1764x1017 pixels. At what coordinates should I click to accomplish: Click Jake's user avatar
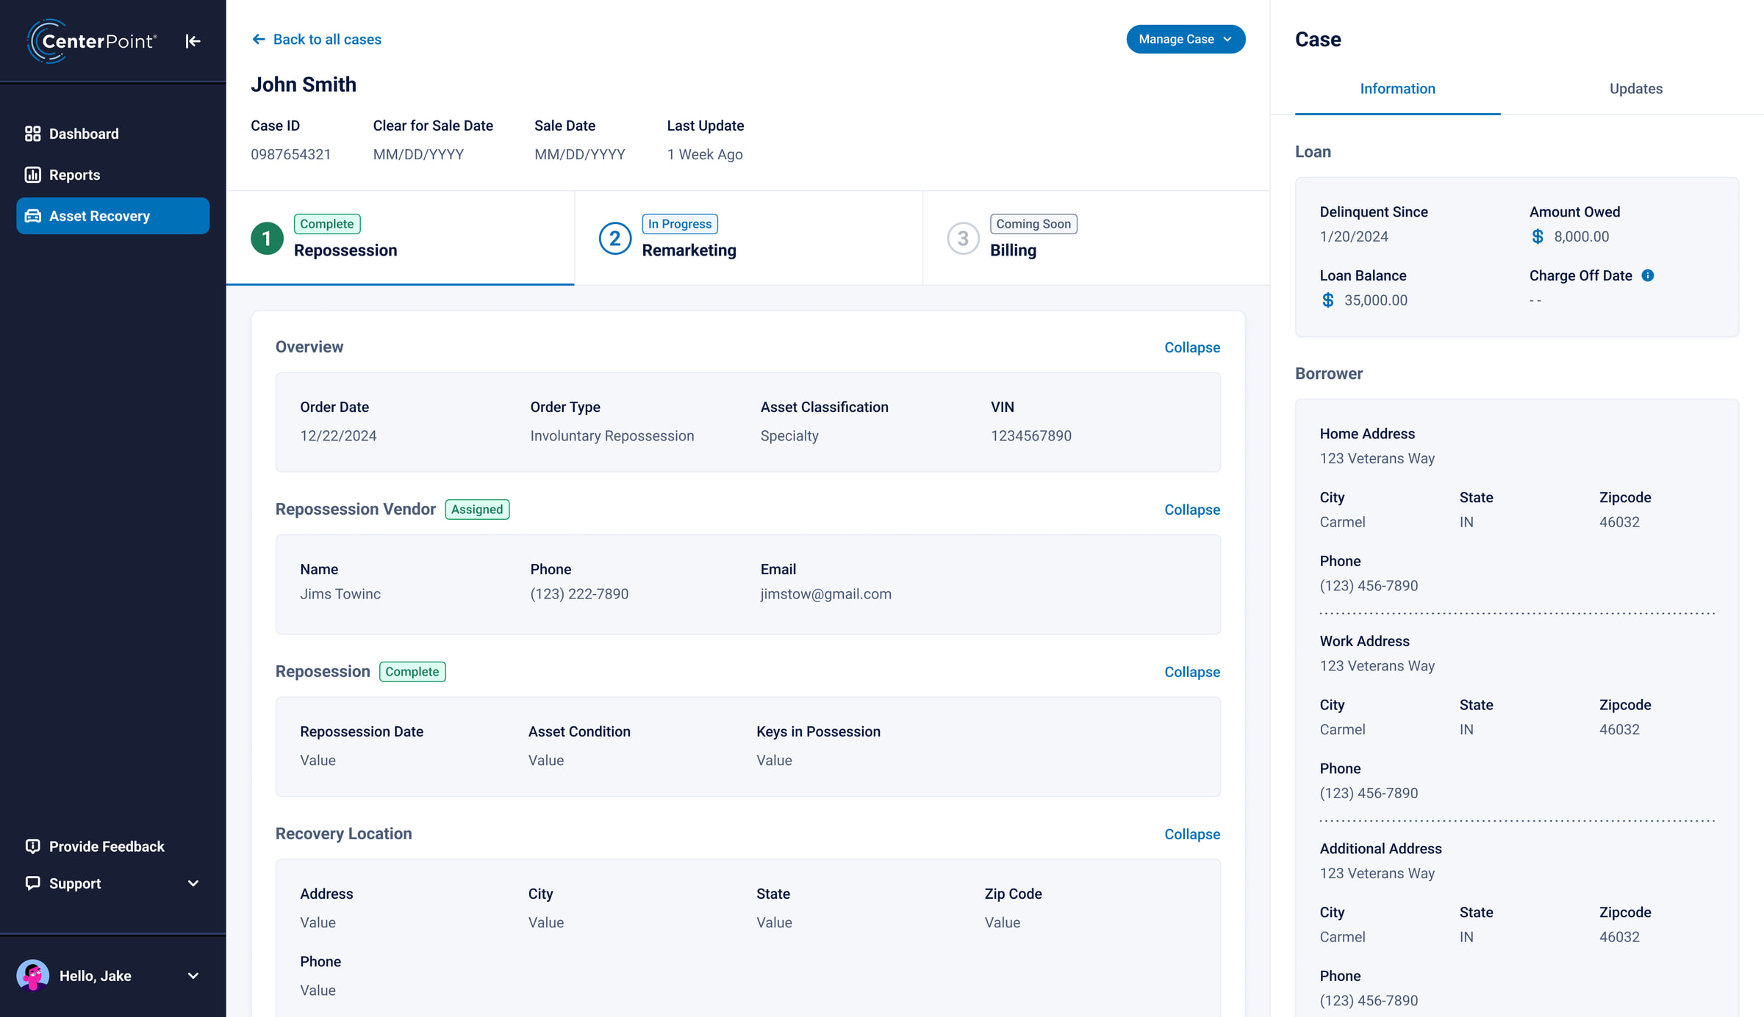pos(32,976)
